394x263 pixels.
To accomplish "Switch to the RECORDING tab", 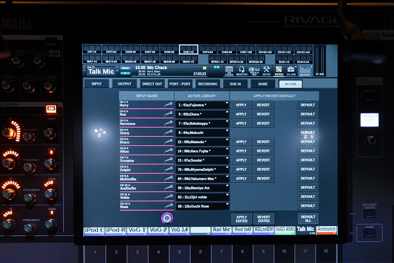I will (x=208, y=84).
